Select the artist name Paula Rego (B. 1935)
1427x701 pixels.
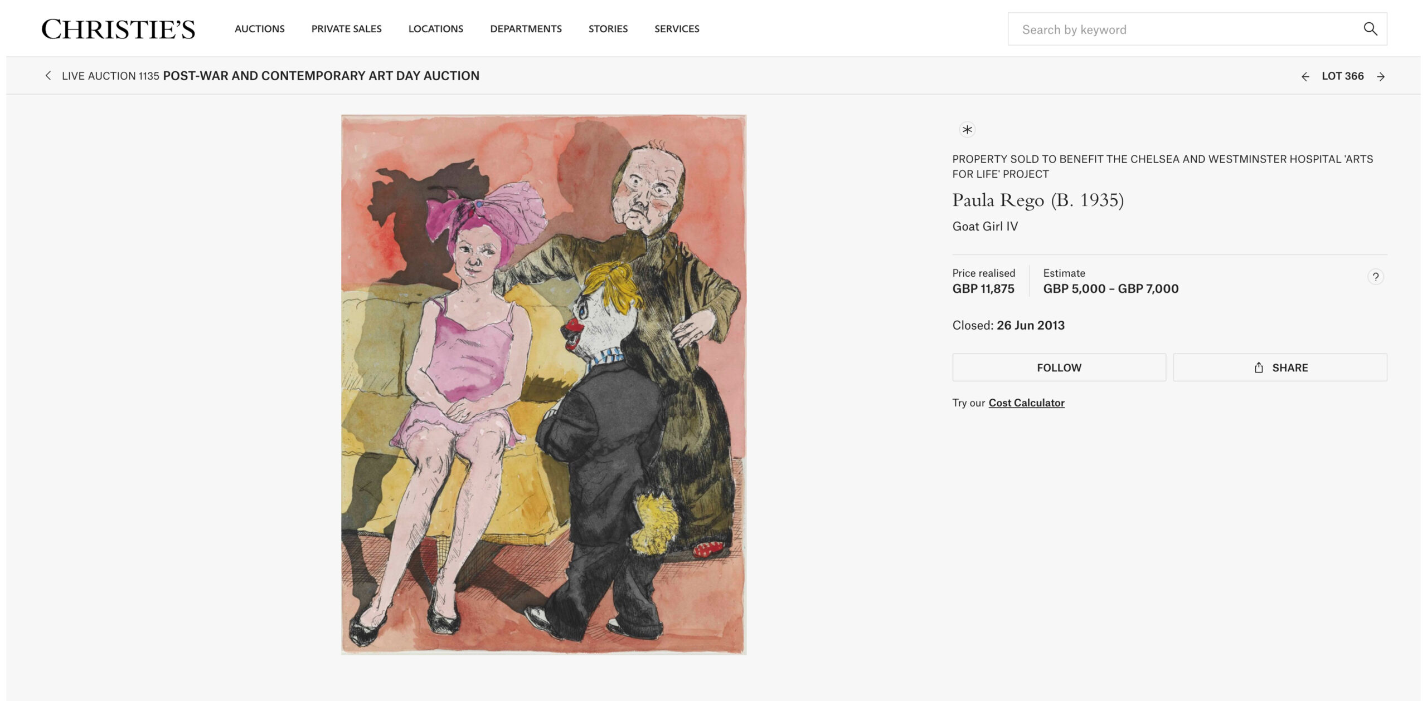[1038, 200]
